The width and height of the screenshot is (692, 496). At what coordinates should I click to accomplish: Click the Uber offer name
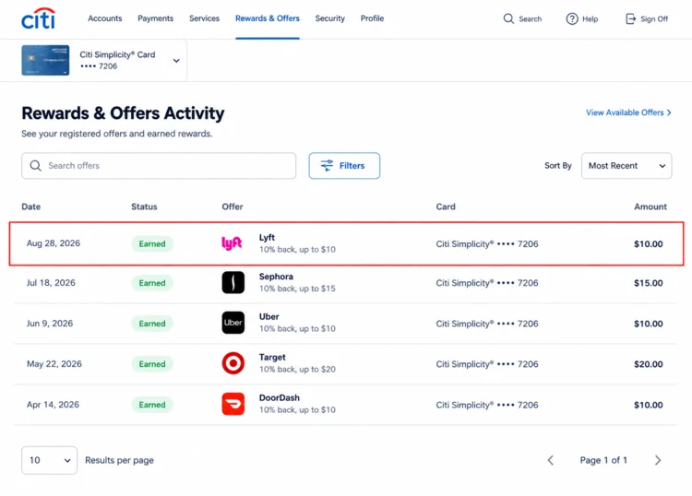pyautogui.click(x=269, y=316)
